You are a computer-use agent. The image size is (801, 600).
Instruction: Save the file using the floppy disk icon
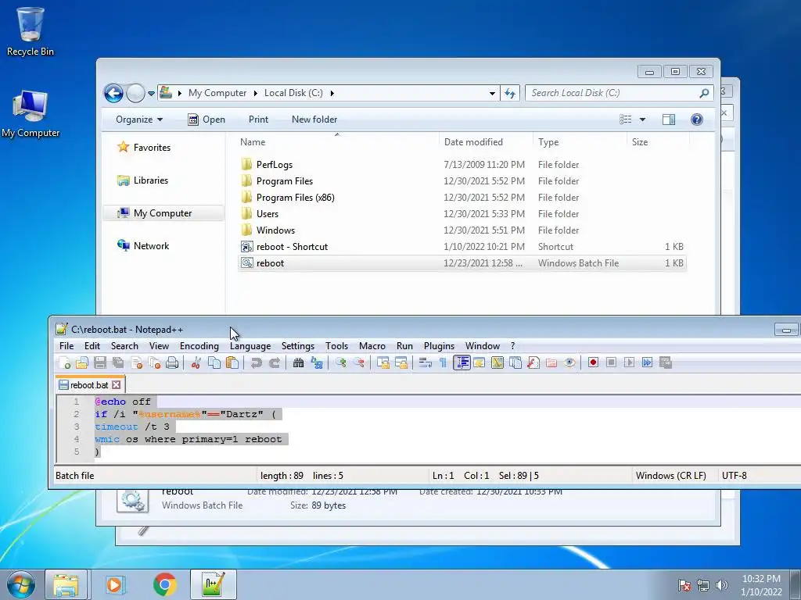[100, 362]
